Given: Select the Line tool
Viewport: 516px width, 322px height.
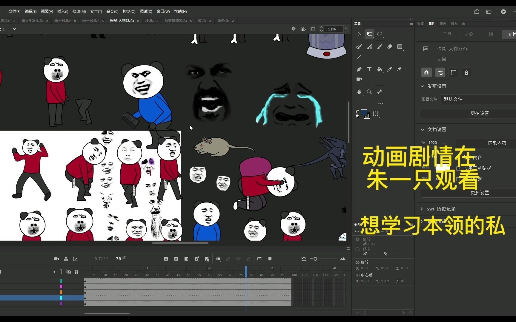Looking at the screenshot, I should click(x=359, y=57).
